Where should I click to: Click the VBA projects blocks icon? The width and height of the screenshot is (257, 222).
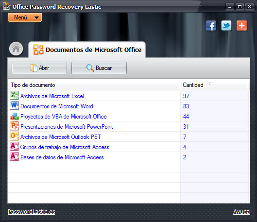[15, 116]
